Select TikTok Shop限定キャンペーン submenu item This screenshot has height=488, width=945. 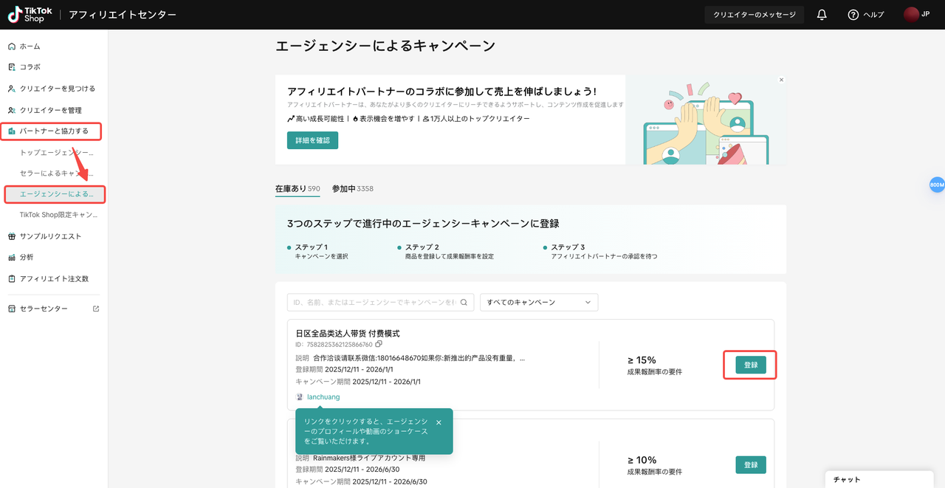tap(58, 215)
